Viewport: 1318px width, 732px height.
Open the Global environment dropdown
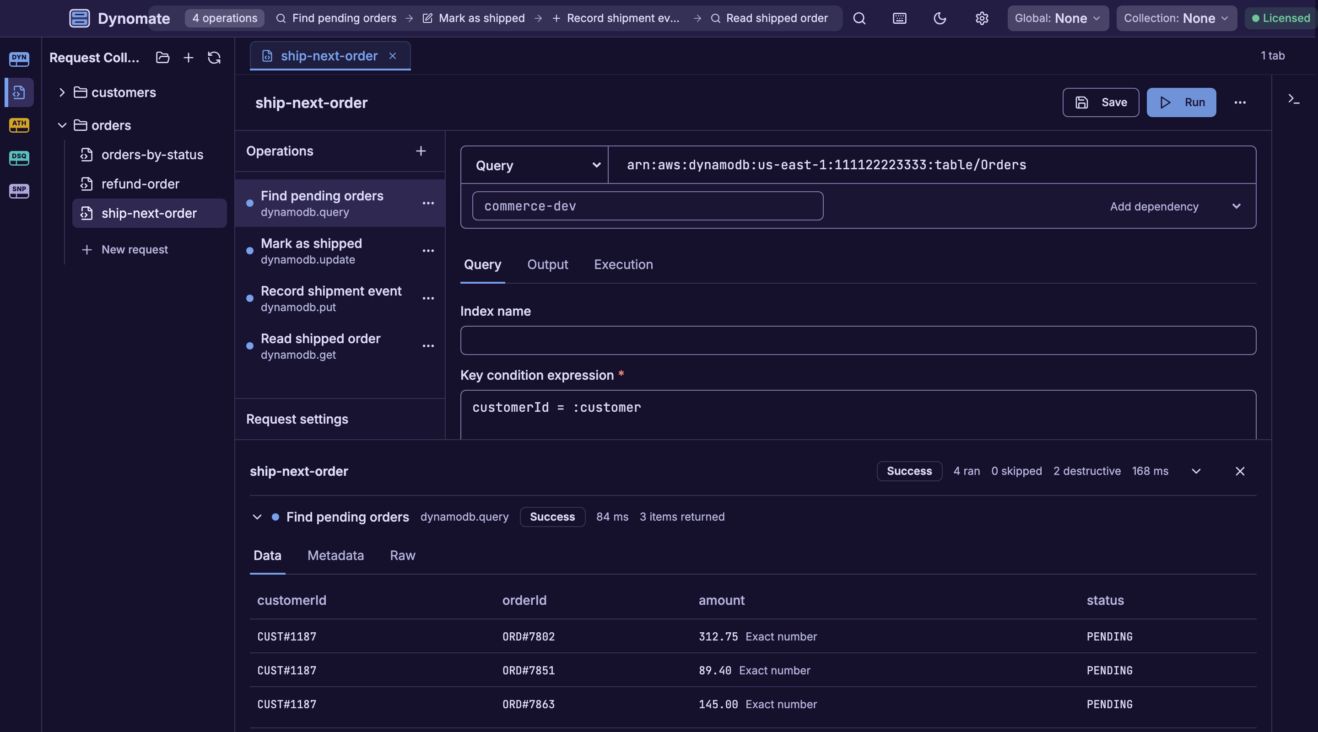click(x=1058, y=18)
